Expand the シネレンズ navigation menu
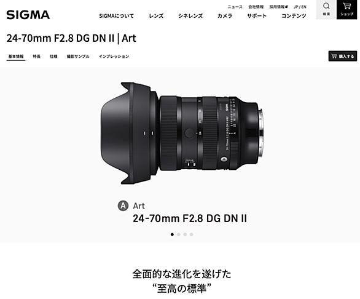The width and height of the screenshot is (360, 299). point(190,16)
